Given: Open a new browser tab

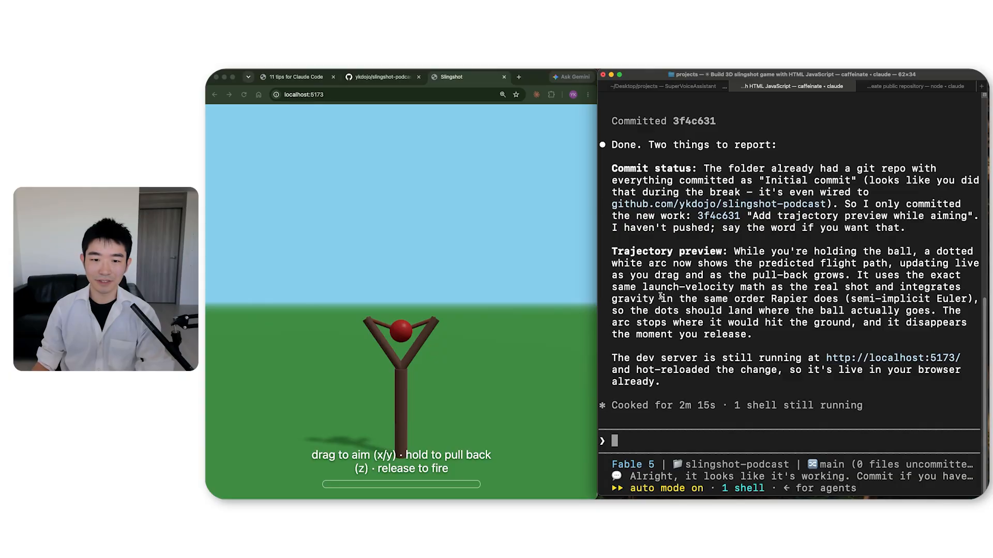Looking at the screenshot, I should coord(519,77).
